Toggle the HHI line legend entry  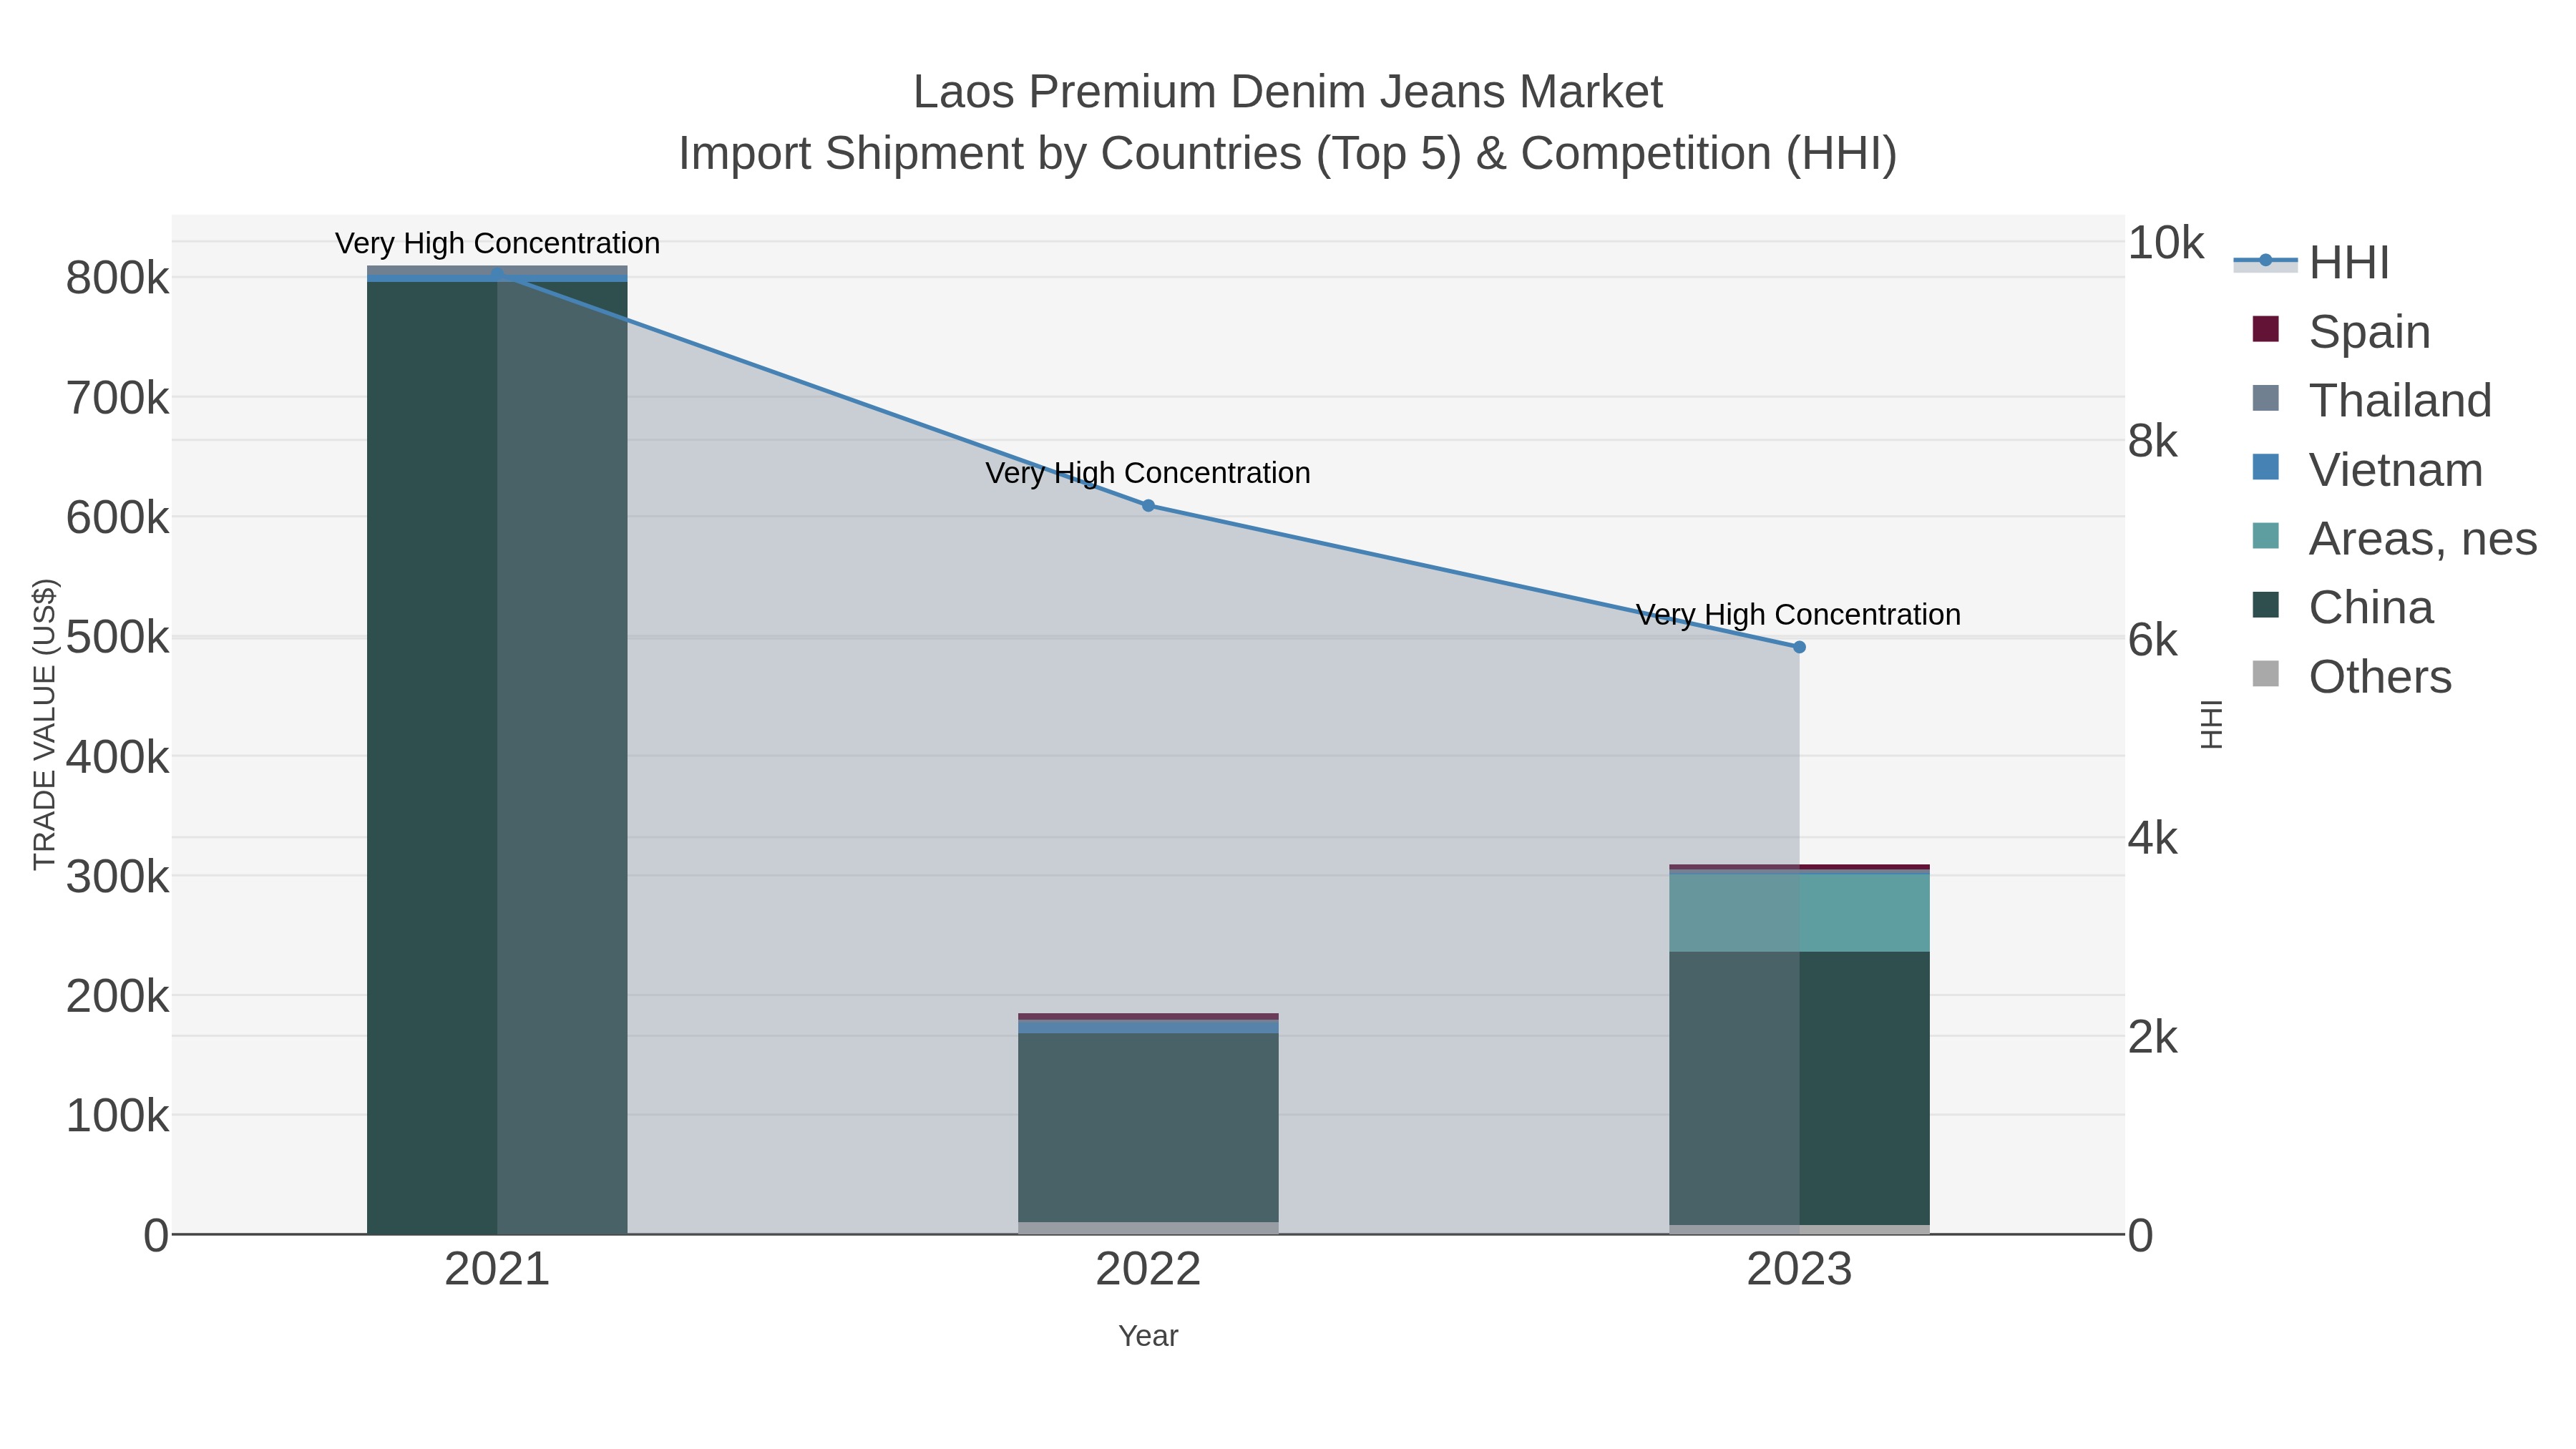[x=2311, y=262]
